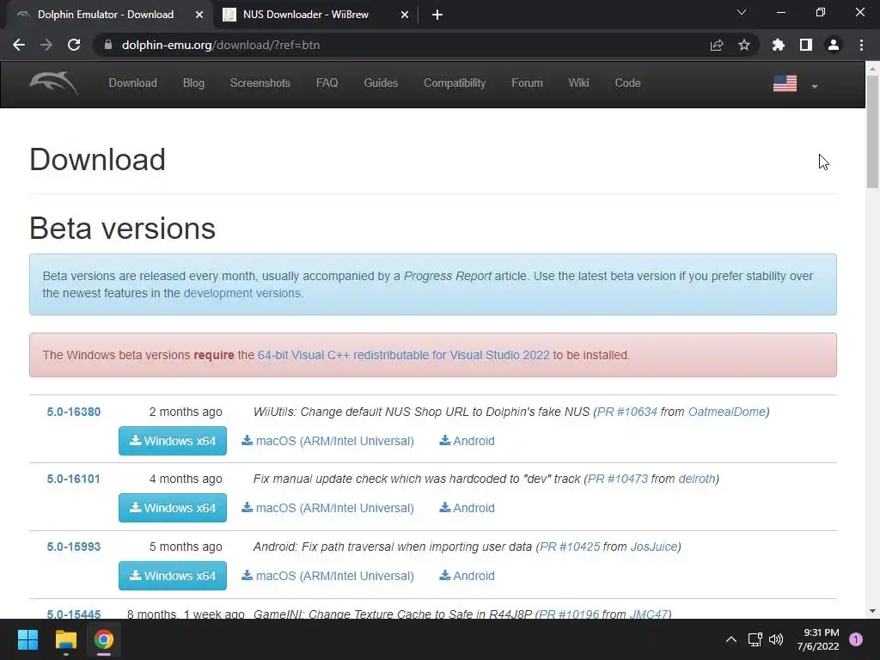Click the Dolphin logo in the site header
Image resolution: width=880 pixels, height=660 pixels.
click(54, 83)
